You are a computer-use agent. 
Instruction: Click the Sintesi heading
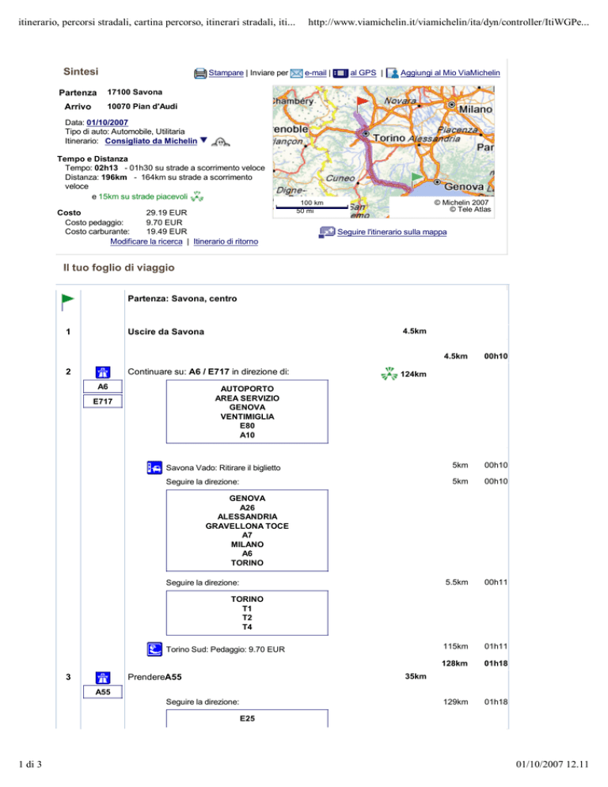[x=81, y=72]
